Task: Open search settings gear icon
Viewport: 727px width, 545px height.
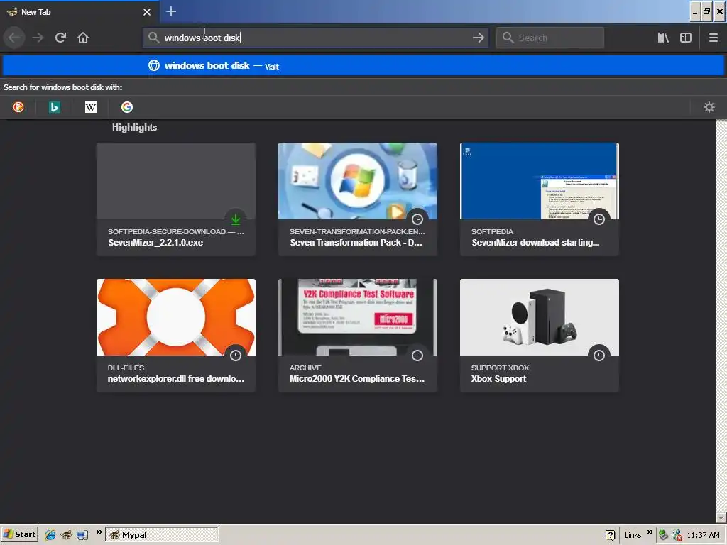Action: click(709, 107)
